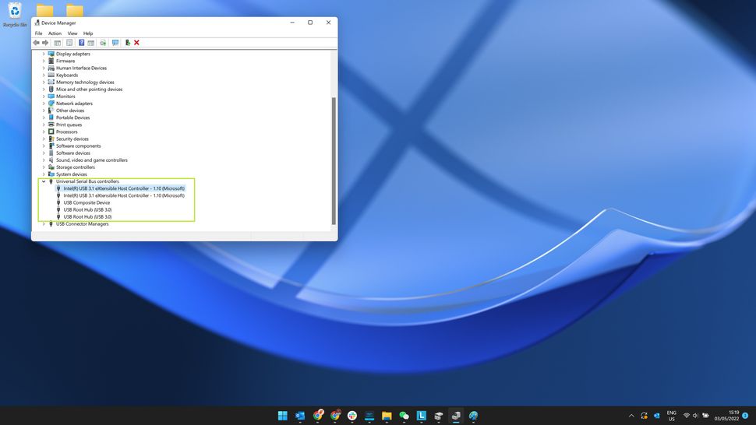
Task: Open WeChat from the taskbar
Action: pos(404,416)
